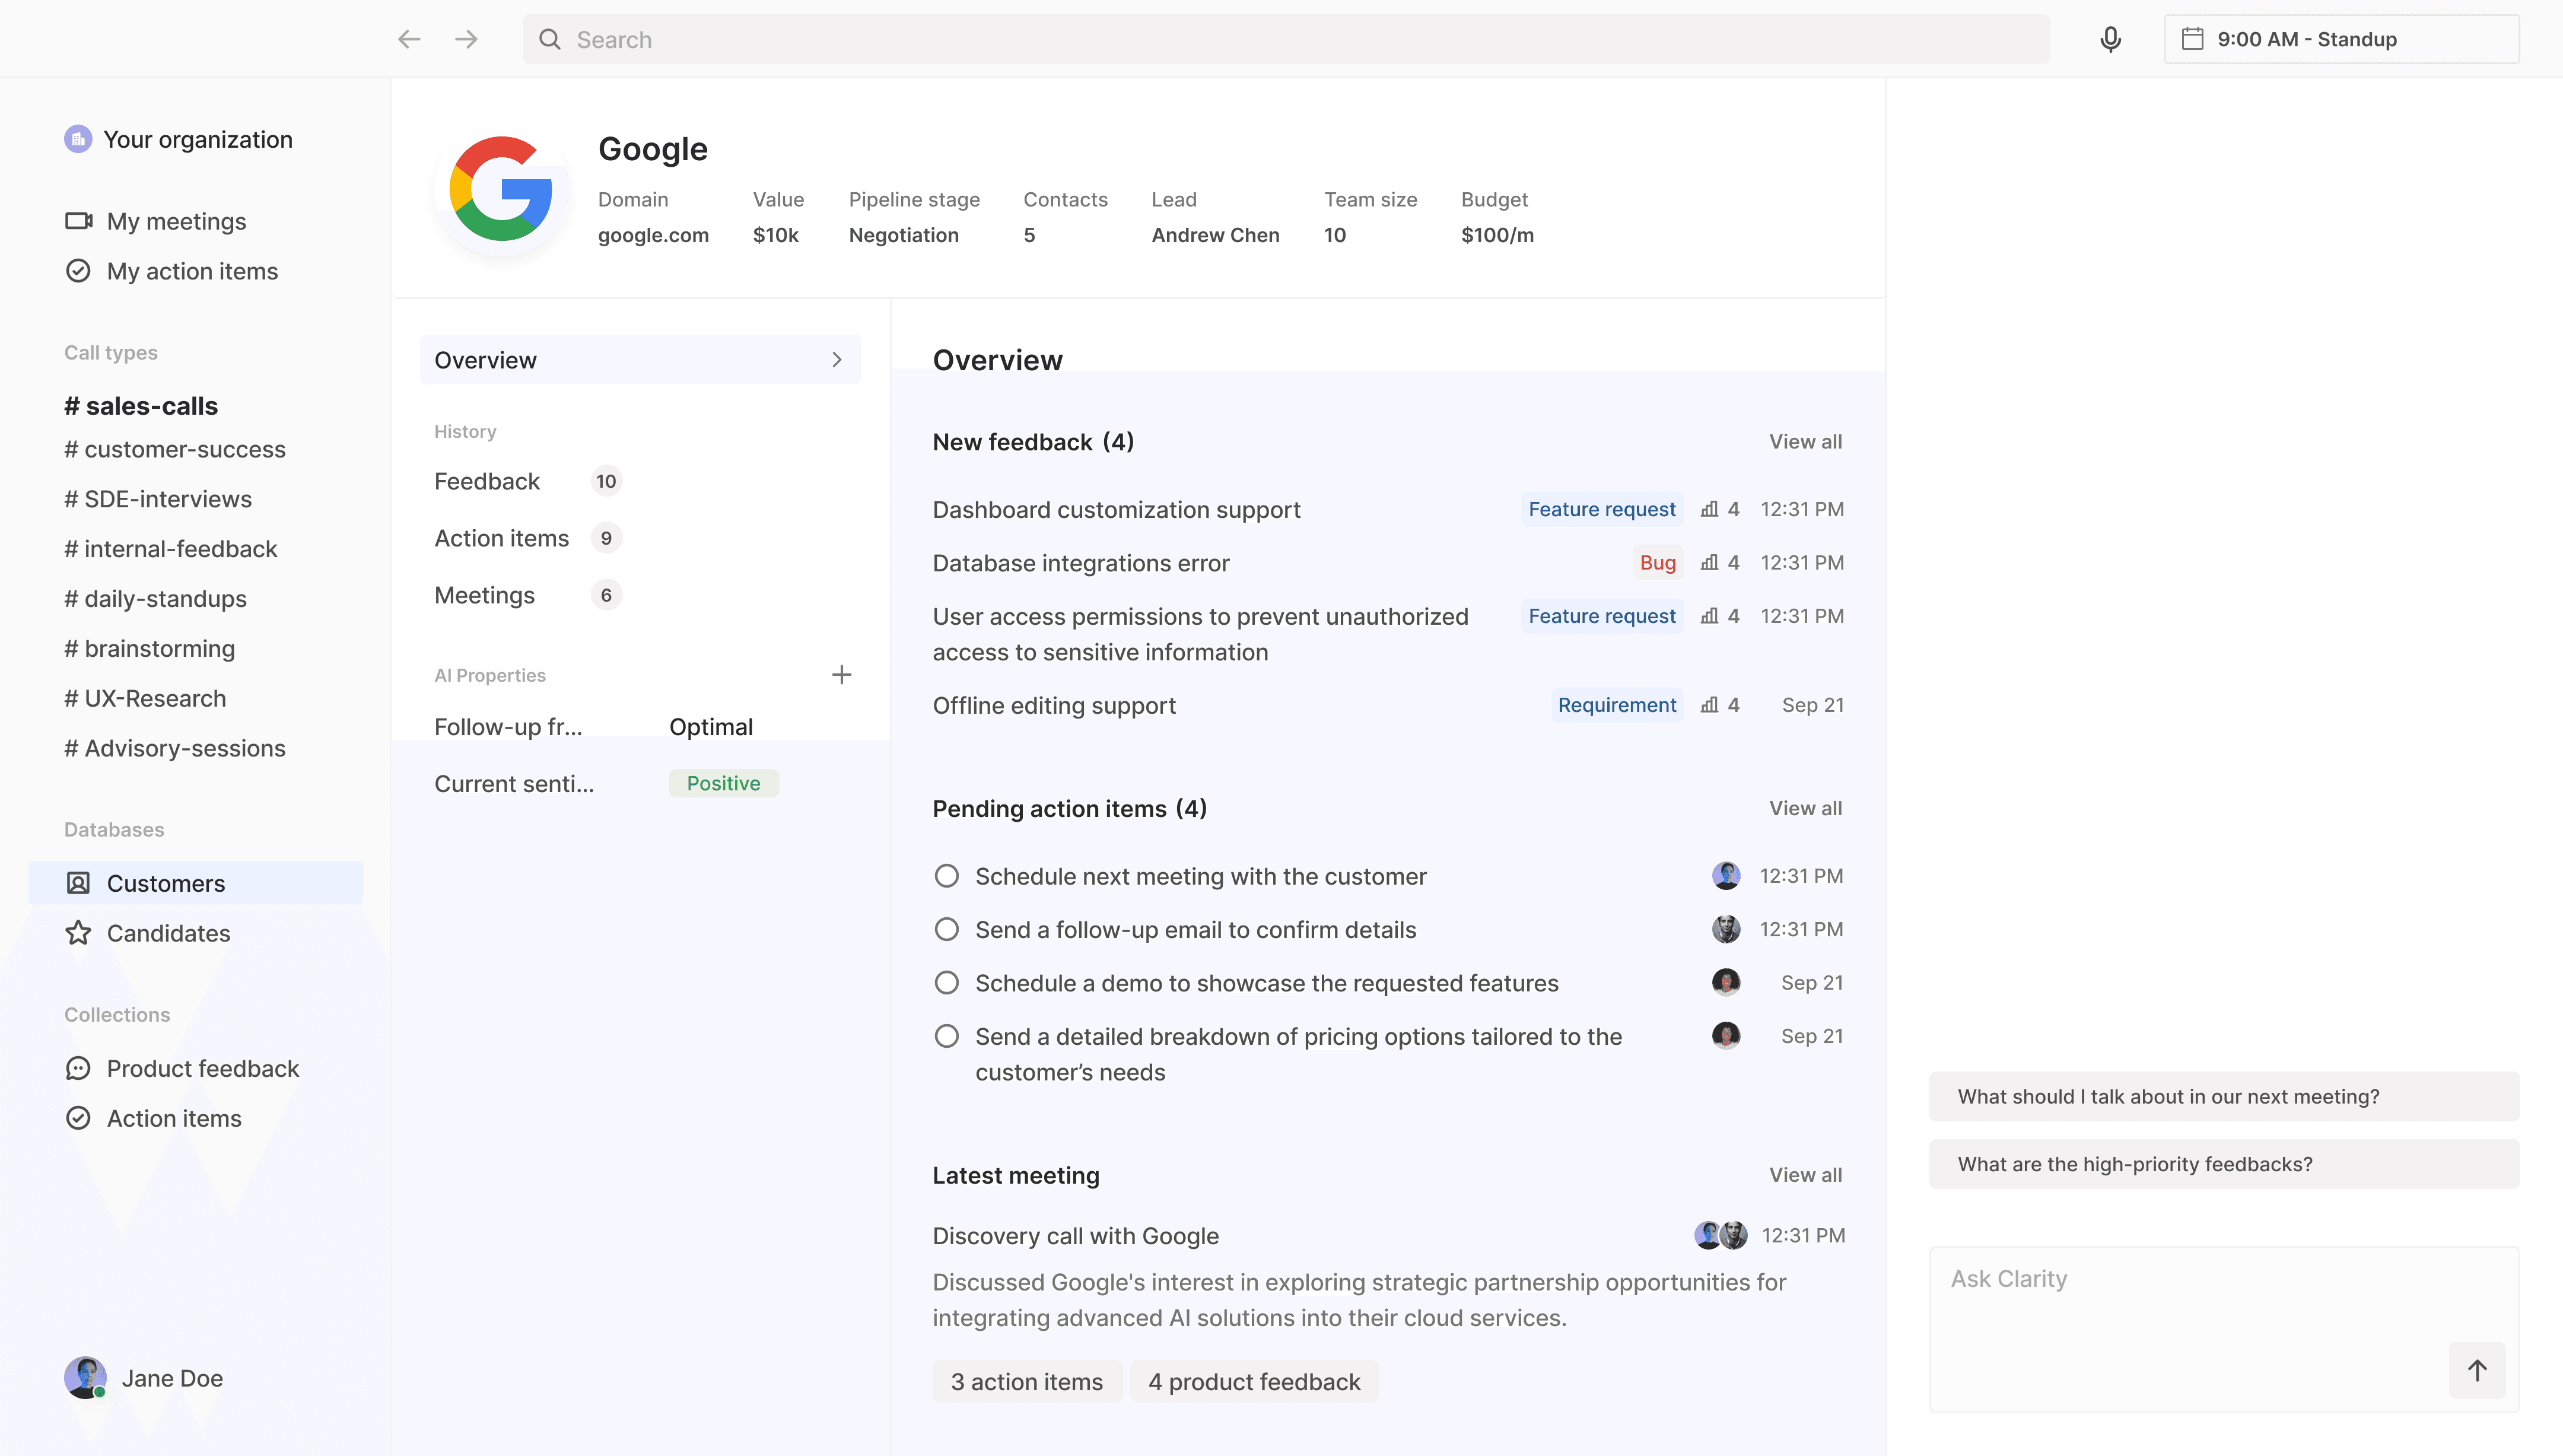This screenshot has height=1456, width=2563.
Task: Click the Product feedback chat bubble icon
Action: point(78,1068)
